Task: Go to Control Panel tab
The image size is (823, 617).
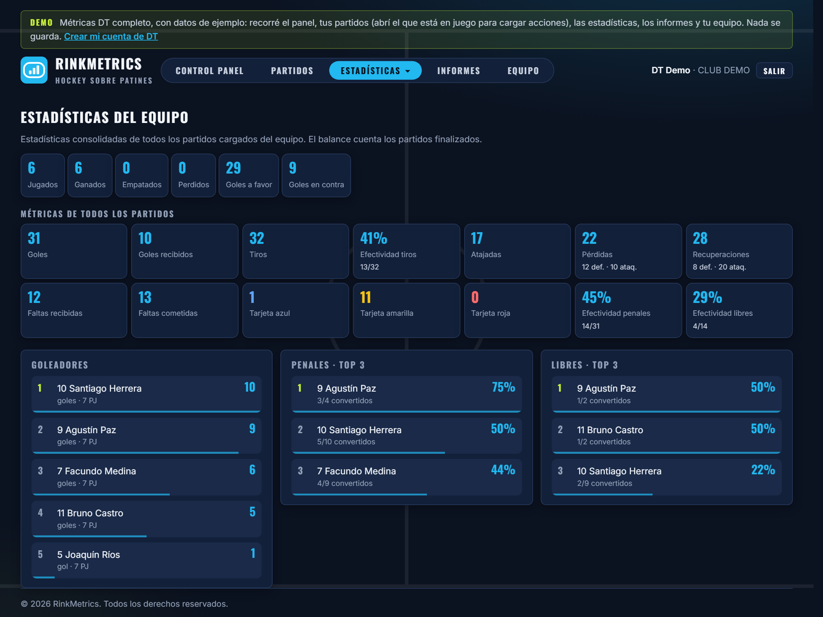Action: 210,71
